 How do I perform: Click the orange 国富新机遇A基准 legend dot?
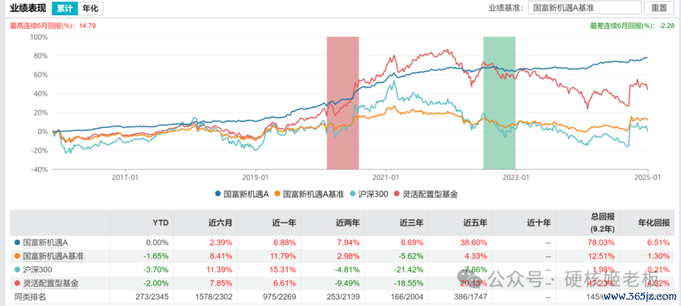[x=277, y=195]
